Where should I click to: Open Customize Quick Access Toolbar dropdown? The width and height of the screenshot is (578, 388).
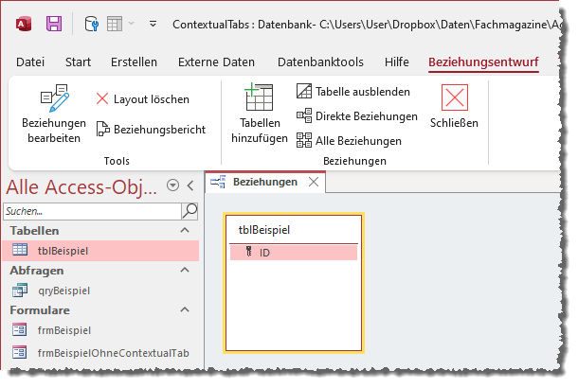click(x=153, y=24)
